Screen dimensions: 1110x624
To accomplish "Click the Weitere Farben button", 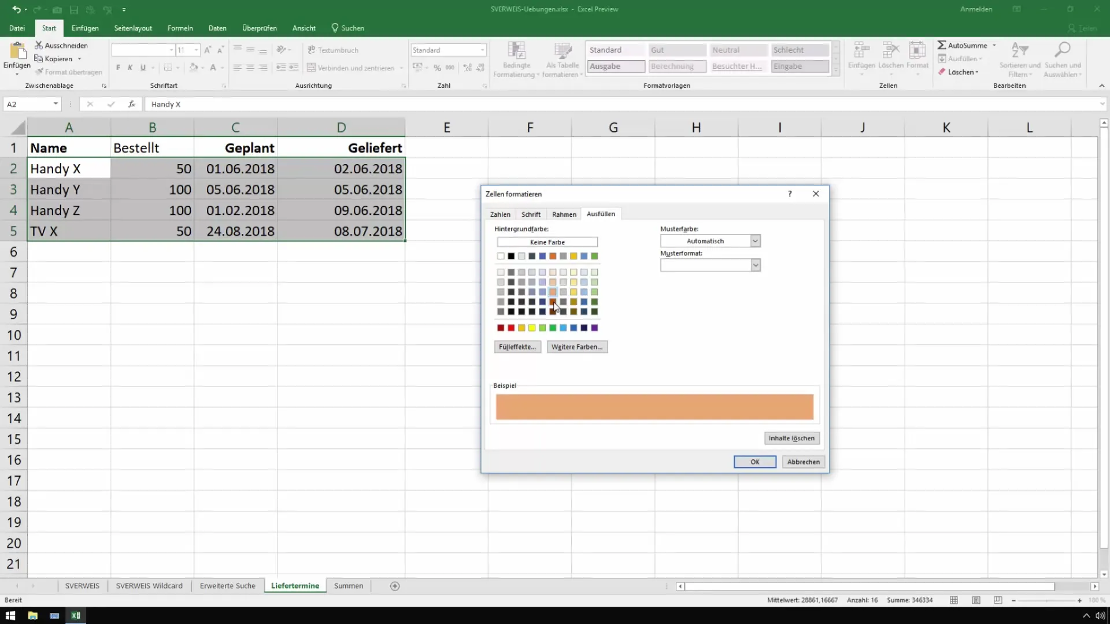I will 576,347.
